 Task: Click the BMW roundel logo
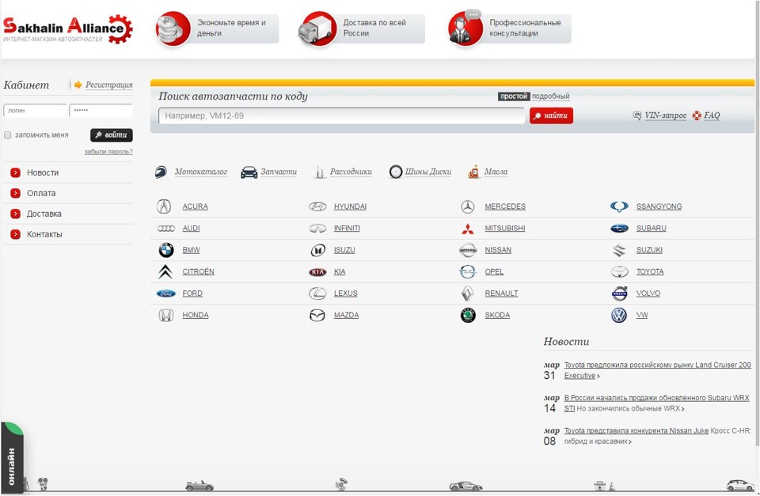point(166,250)
